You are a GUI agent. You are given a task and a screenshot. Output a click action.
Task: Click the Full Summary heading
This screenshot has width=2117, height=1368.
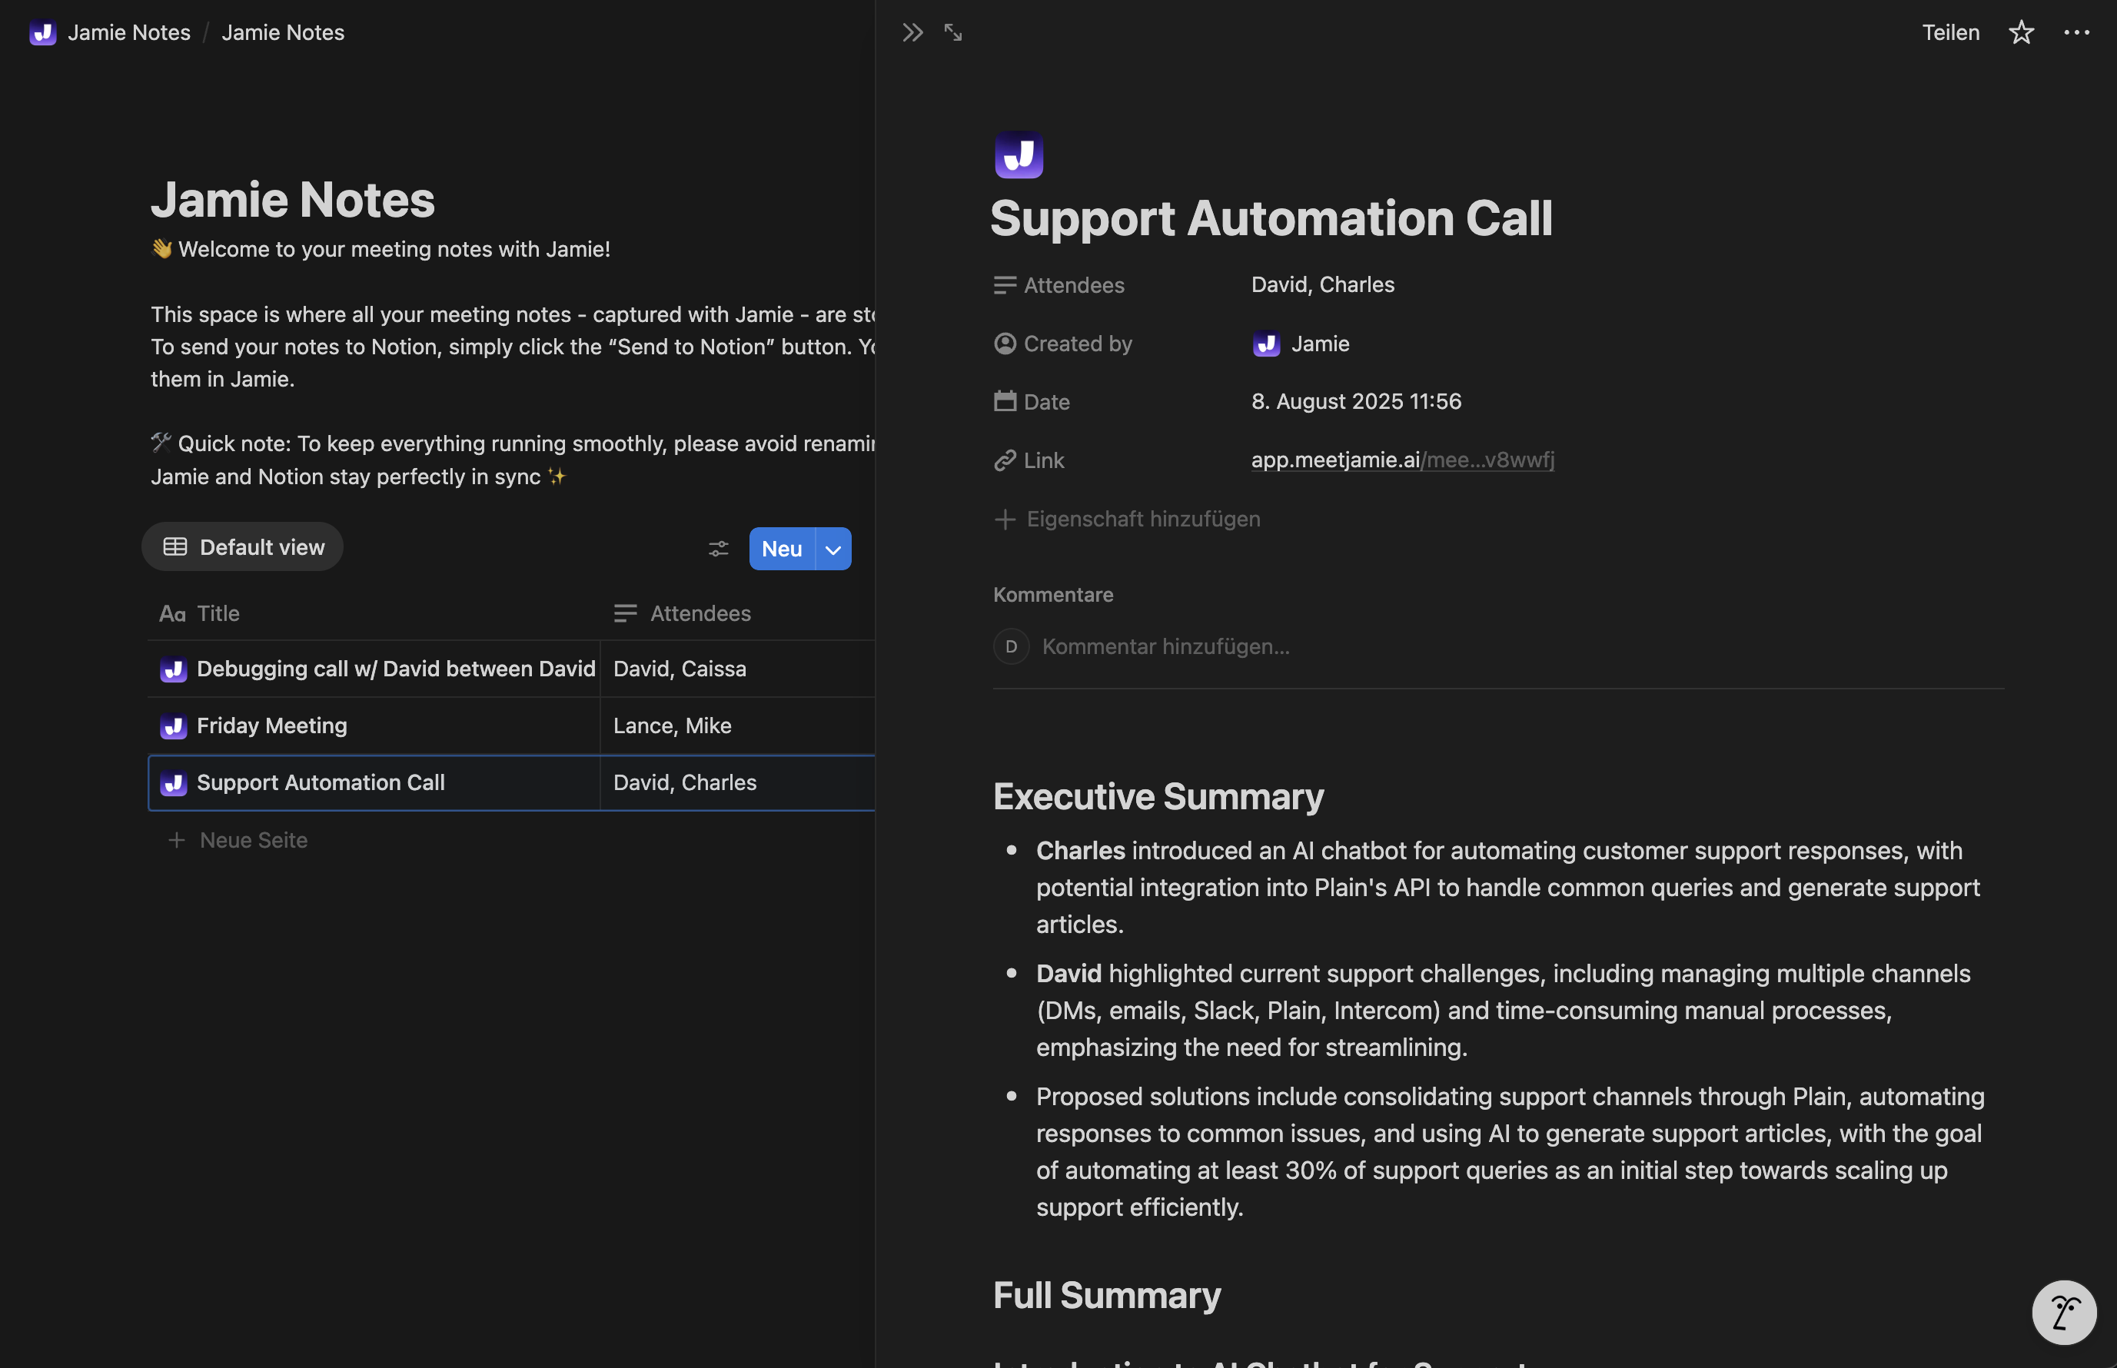tap(1106, 1296)
